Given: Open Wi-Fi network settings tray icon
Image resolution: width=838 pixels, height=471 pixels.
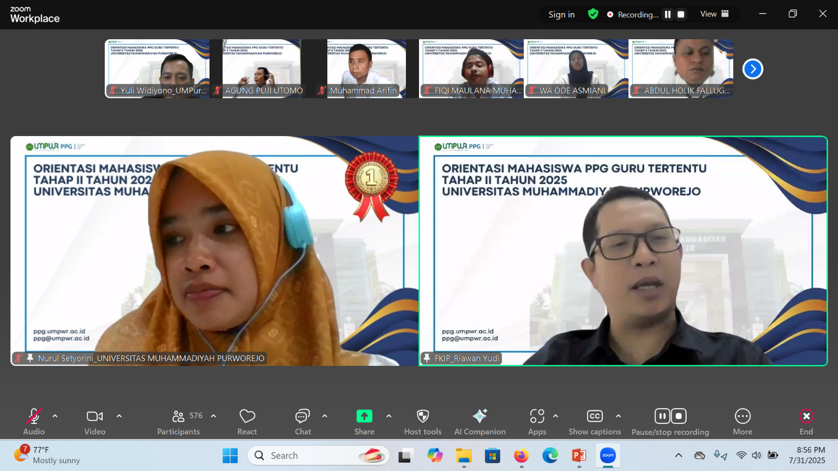Looking at the screenshot, I should click(x=741, y=455).
